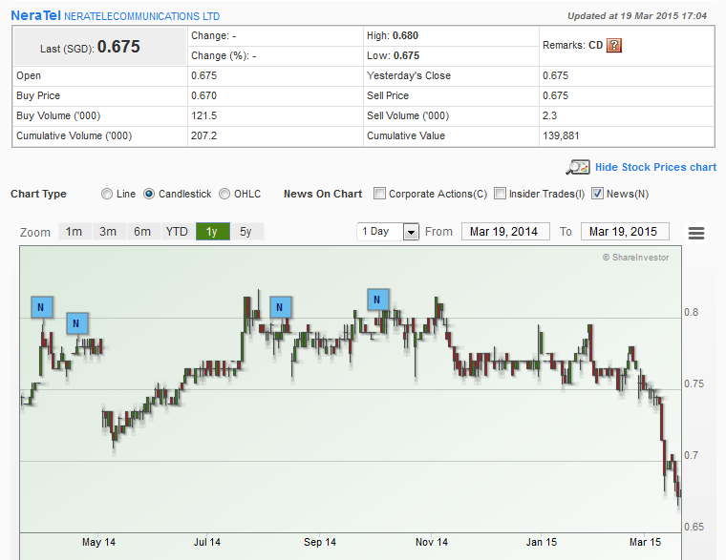726x560 pixels.
Task: Click Hide Stock Prices chart link
Action: (655, 167)
